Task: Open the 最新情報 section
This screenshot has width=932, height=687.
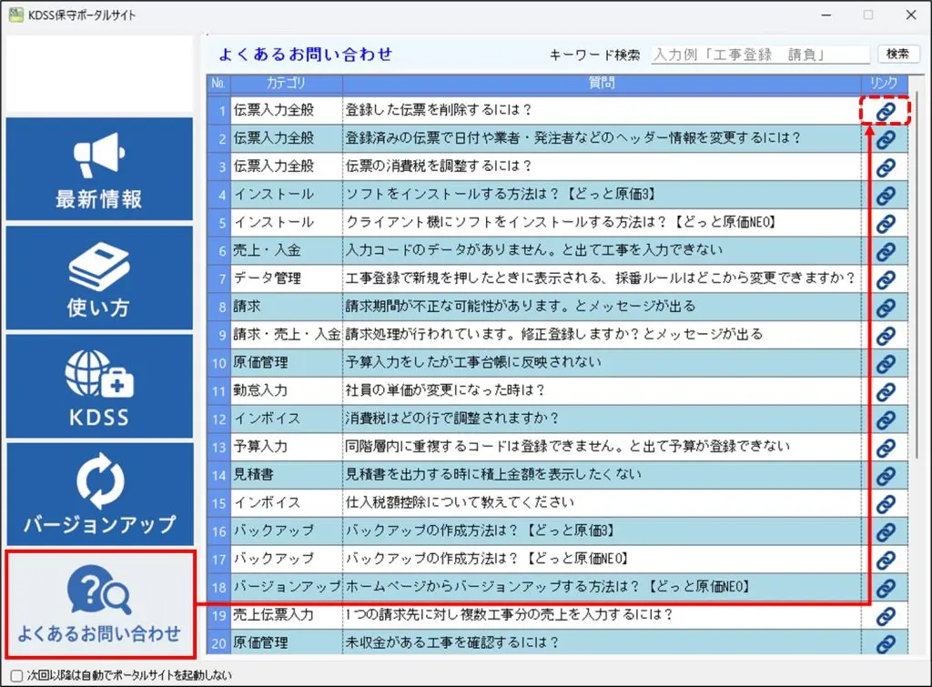Action: [98, 169]
